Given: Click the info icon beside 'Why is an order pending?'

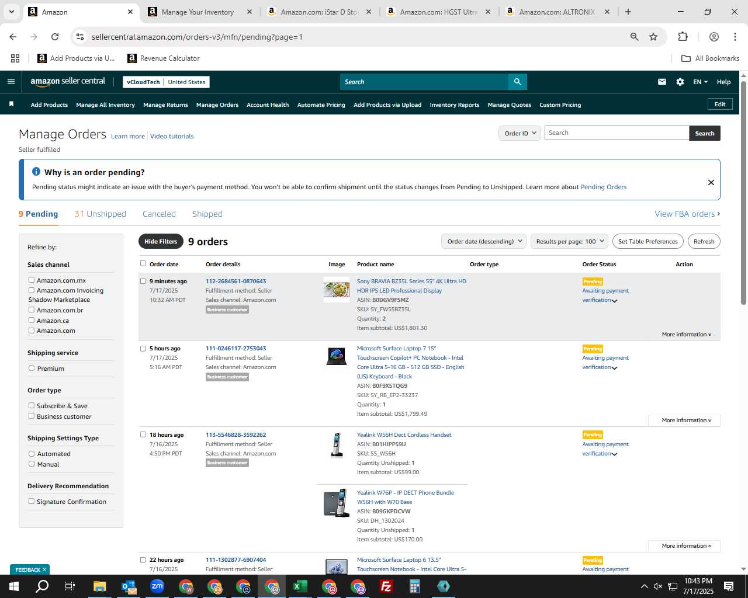Looking at the screenshot, I should click(x=36, y=172).
